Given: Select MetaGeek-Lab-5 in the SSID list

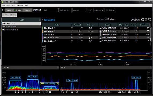Looking at the screenshot, I should [x=21, y=26].
